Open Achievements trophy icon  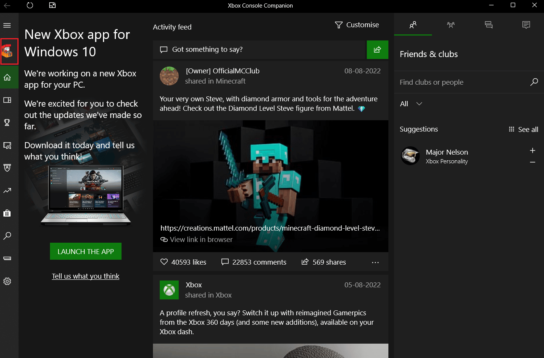click(7, 122)
